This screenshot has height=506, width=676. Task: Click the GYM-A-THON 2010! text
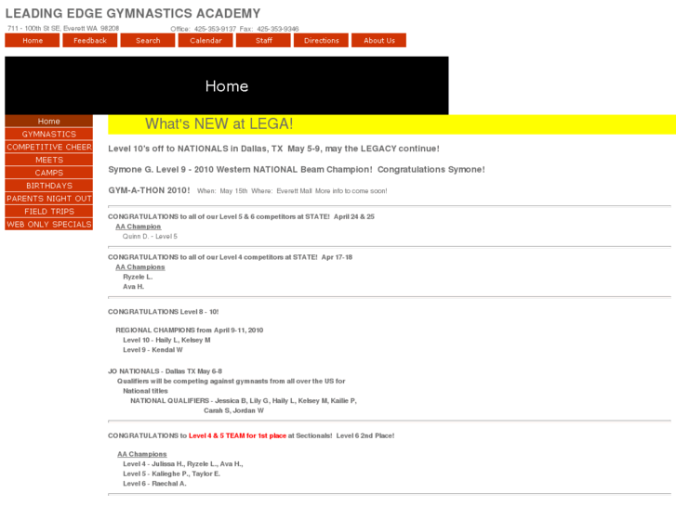149,190
